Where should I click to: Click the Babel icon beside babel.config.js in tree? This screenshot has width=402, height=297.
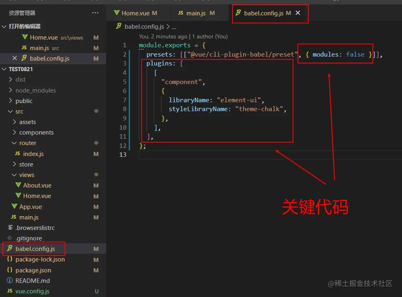tap(10, 248)
